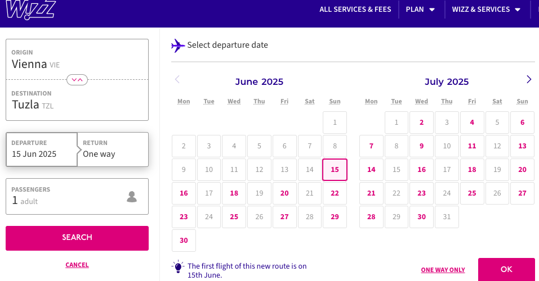Image resolution: width=539 pixels, height=281 pixels.
Task: Expand the WIZZ & SERVICES dropdown
Action: click(x=486, y=9)
